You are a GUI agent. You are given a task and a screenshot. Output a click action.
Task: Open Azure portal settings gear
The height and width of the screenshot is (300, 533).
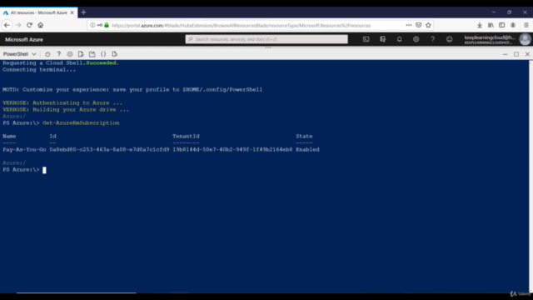click(x=416, y=39)
